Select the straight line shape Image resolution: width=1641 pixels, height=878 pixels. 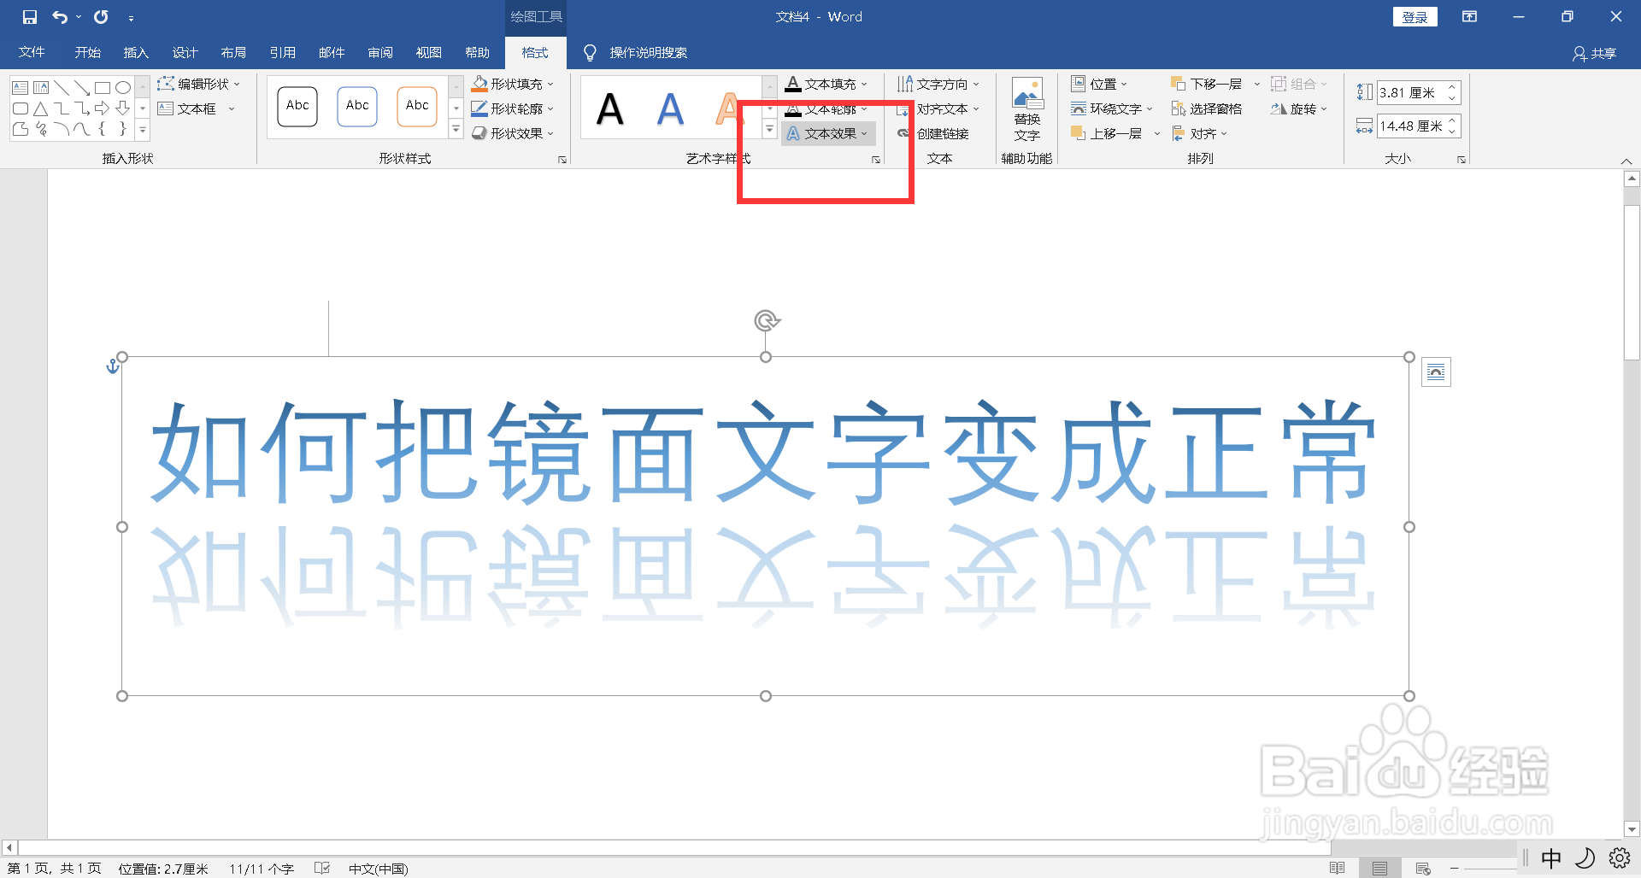click(x=62, y=87)
